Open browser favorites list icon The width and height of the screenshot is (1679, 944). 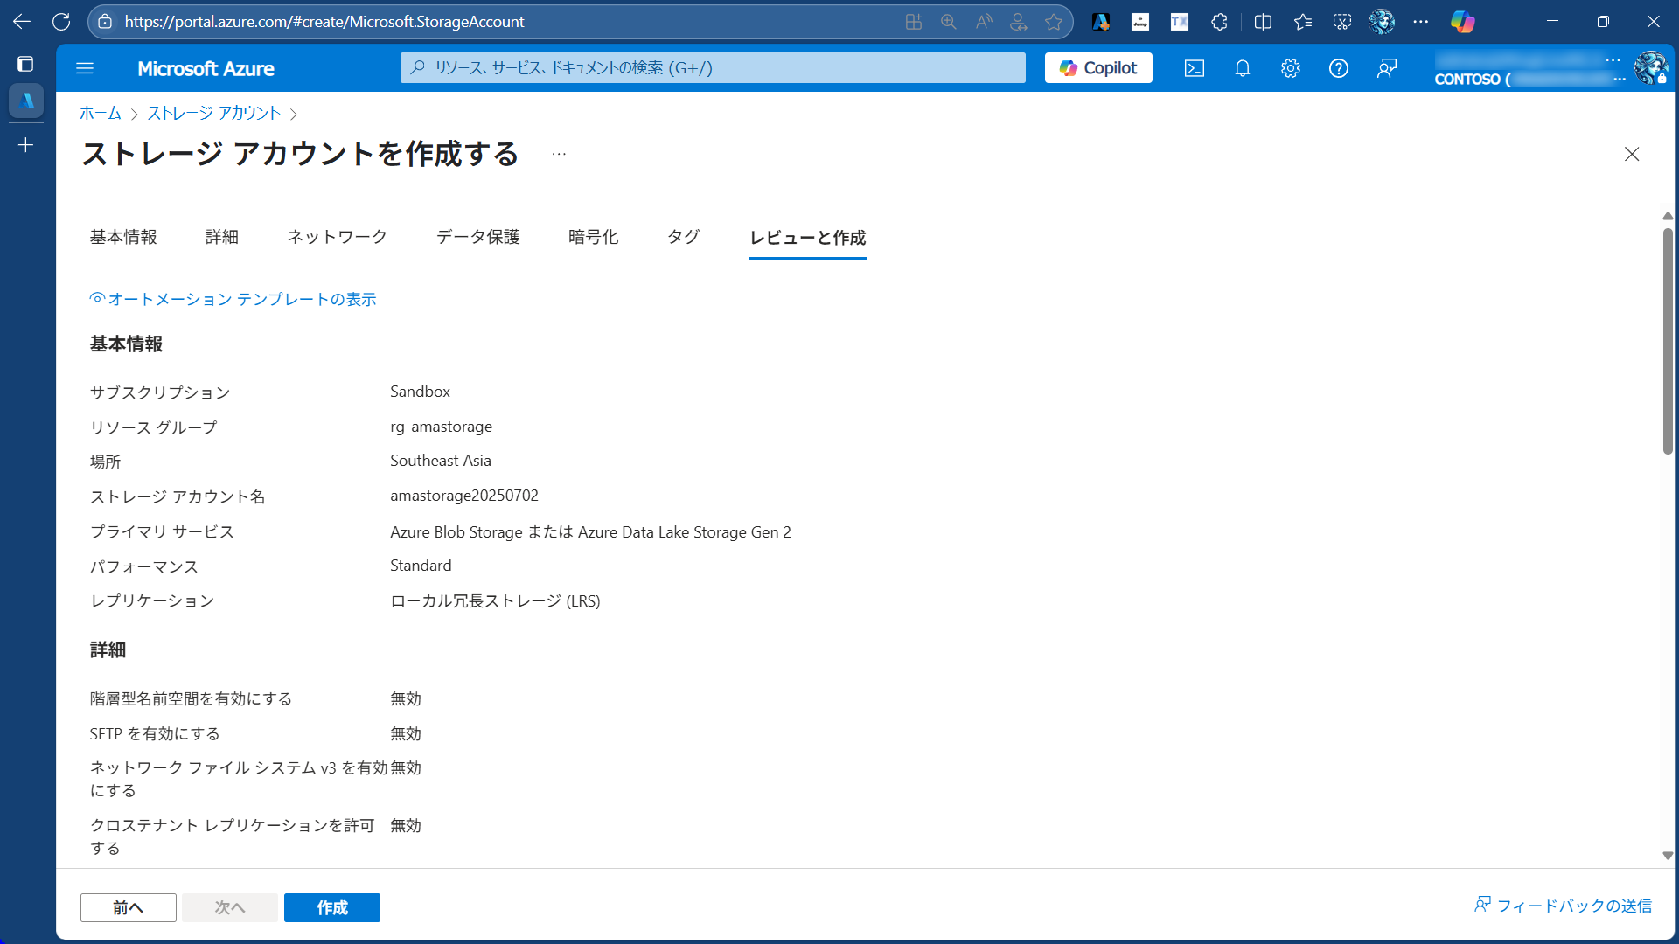1303,22
